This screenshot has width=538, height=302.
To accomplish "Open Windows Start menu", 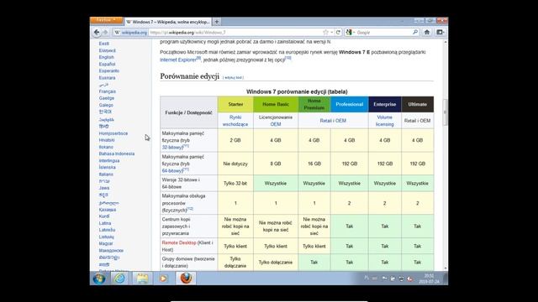I will 99,279.
